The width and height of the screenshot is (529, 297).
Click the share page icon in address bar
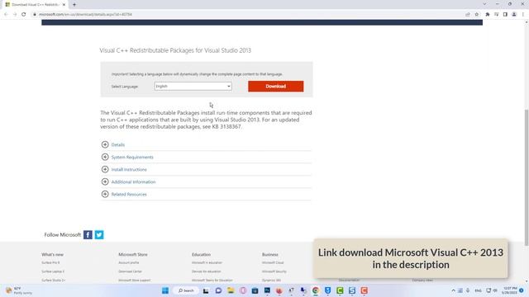tap(468, 15)
